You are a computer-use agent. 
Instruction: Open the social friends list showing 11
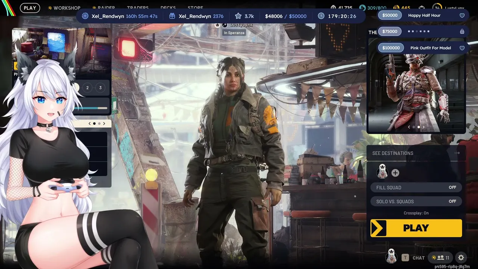[x=441, y=258]
